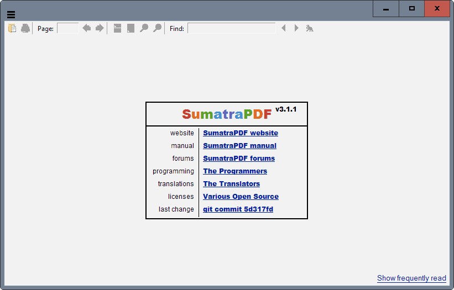454x290 pixels.
Task: Click the Zoom out magnifier icon
Action: point(144,28)
